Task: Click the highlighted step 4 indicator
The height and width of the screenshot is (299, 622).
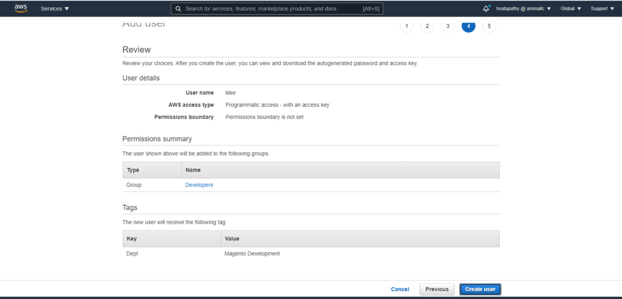Action: point(468,26)
